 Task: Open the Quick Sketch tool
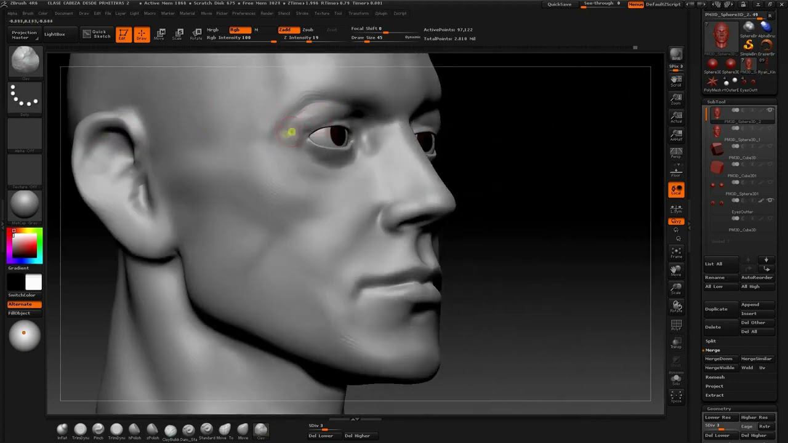point(96,34)
